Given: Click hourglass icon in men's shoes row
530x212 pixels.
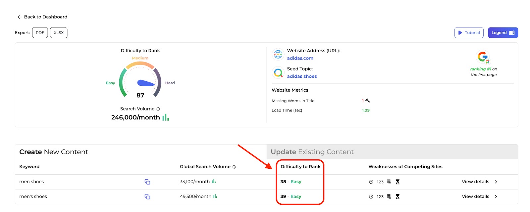Looking at the screenshot, I should point(397,197).
